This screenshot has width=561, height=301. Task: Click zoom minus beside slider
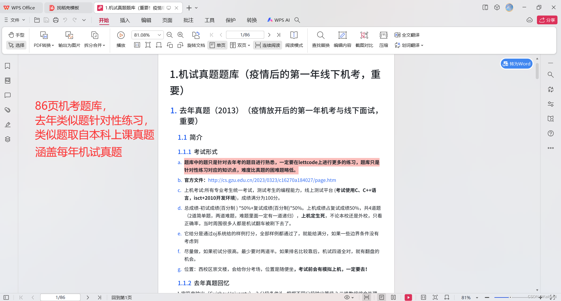[x=487, y=297]
